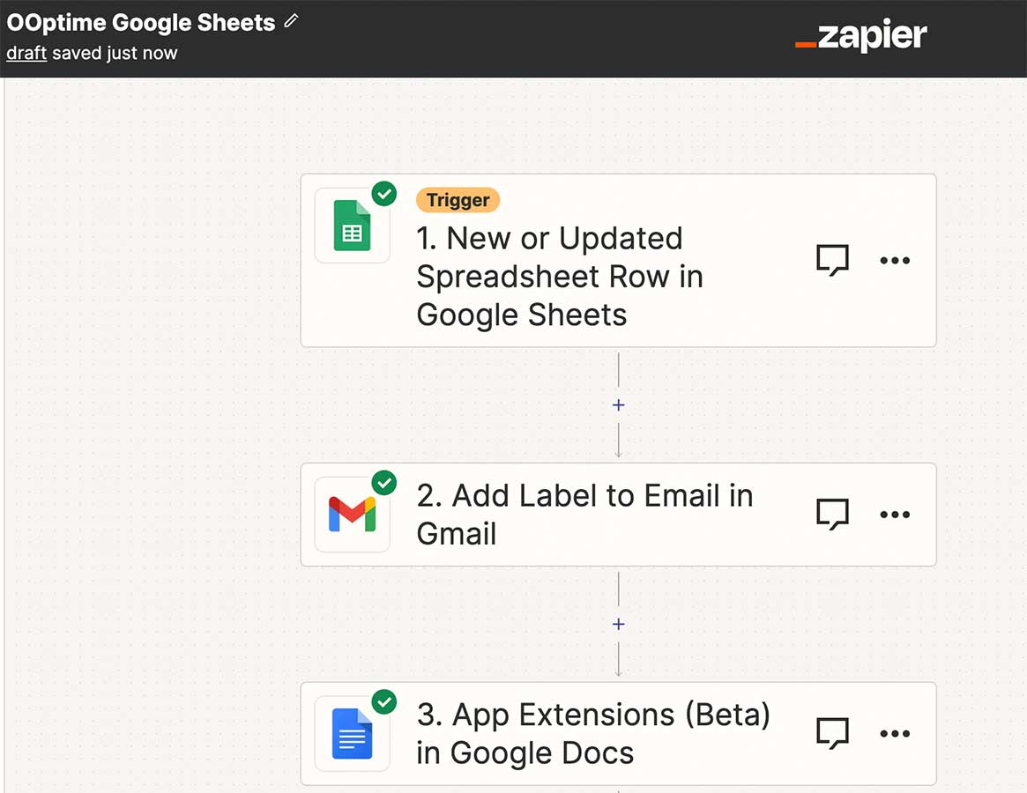Open the draft version link
Screen dimensions: 1027x793
pyautogui.click(x=26, y=53)
